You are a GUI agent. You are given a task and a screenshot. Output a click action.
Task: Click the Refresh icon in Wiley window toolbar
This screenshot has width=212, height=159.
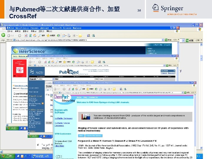[x=30, y=36]
